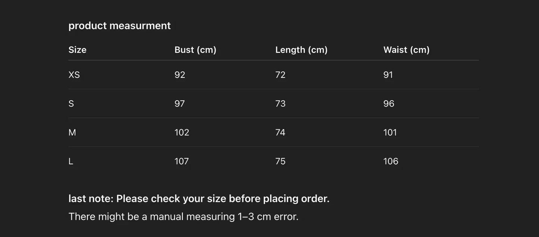This screenshot has height=237, width=539.
Task: Select the XS size row label
Action: (x=74, y=75)
